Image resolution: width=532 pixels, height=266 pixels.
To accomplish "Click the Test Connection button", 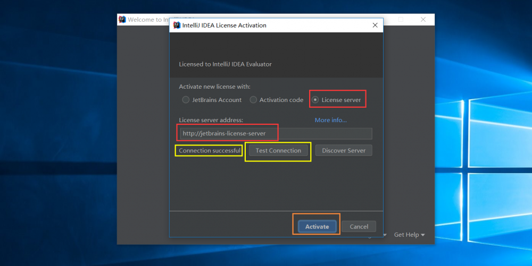I will pyautogui.click(x=278, y=151).
